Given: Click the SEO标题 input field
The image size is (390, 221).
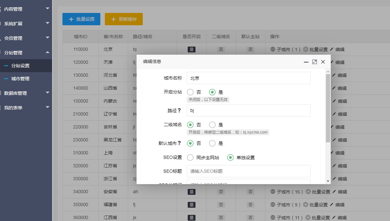Looking at the screenshot, I should (248, 171).
